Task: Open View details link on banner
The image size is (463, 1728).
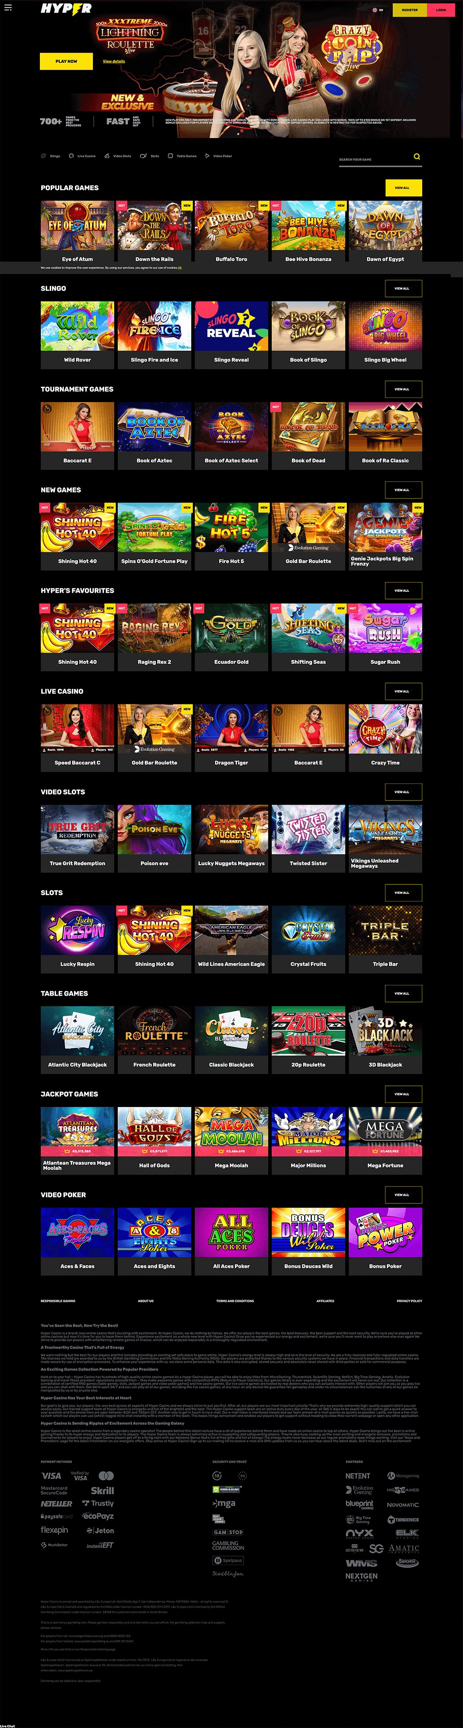Action: pyautogui.click(x=114, y=61)
